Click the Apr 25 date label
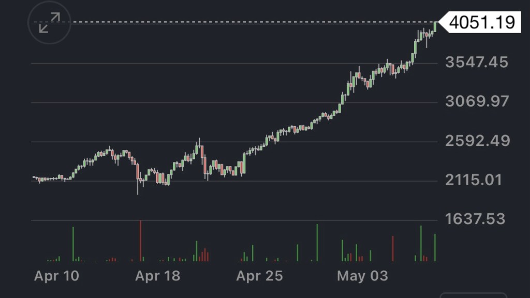The height and width of the screenshot is (298, 530). pos(259,276)
